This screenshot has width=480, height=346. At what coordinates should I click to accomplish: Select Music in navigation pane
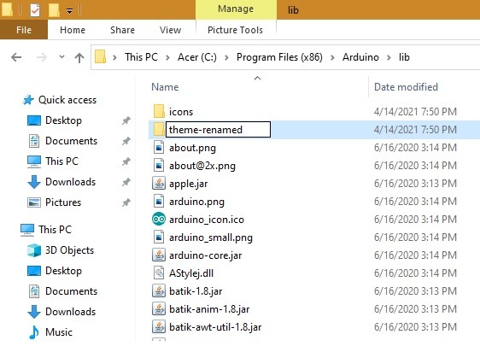point(59,332)
